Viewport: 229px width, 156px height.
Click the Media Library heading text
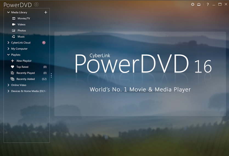19,12
